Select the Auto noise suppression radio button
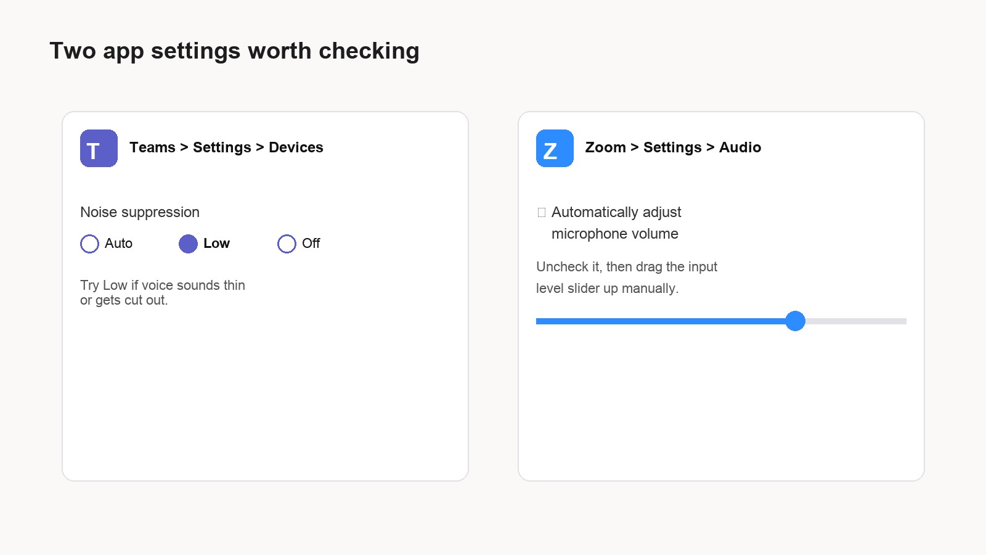 [x=89, y=244]
